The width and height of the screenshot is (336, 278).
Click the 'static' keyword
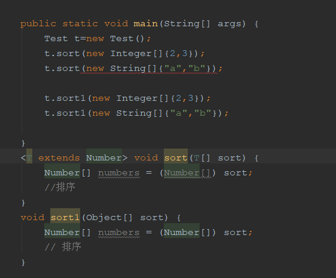[x=80, y=23]
